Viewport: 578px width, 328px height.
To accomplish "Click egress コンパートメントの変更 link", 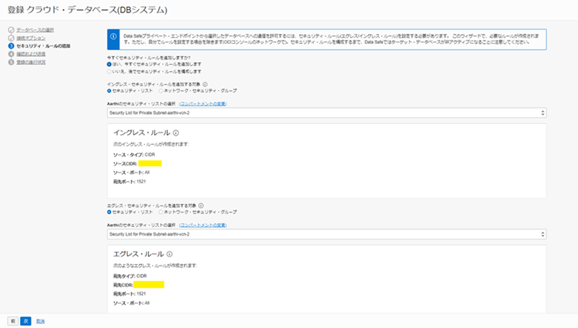I will [203, 224].
